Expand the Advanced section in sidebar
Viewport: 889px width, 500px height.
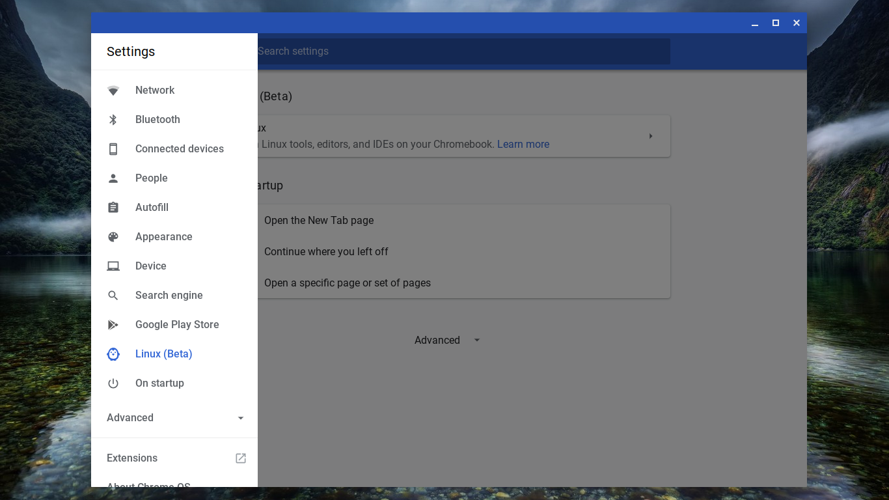[174, 418]
